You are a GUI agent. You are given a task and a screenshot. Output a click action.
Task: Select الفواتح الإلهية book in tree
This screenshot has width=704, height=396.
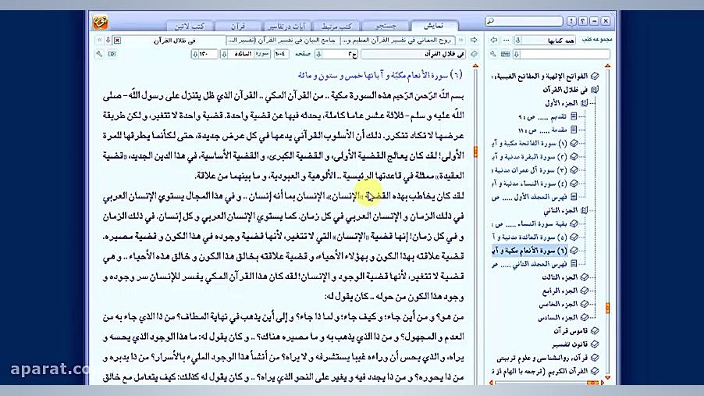point(539,76)
